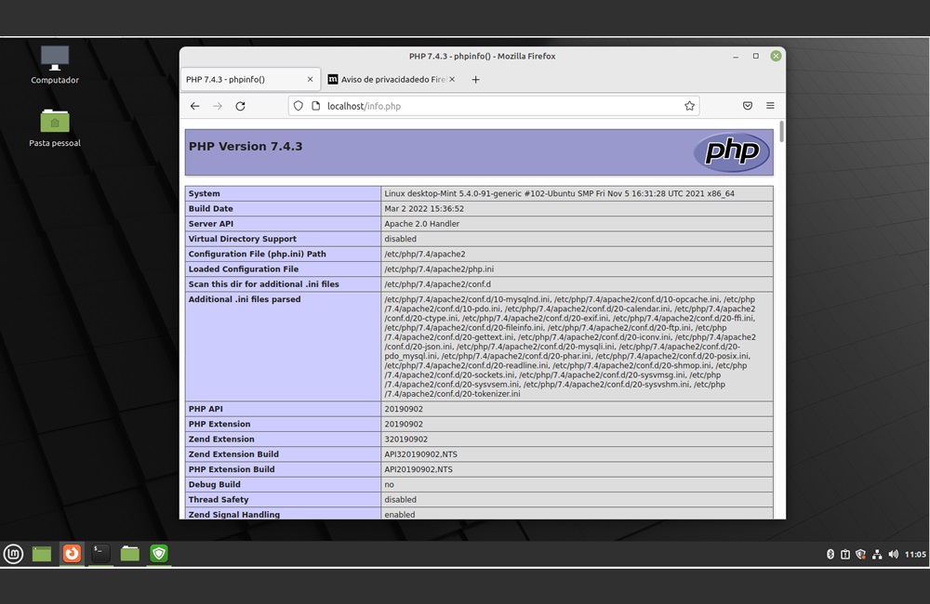Close the PHP 7.4.3 phpinfo tab
Screen dimensions: 930x604
pos(310,80)
